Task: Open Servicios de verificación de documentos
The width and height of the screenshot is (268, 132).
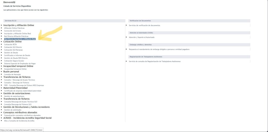Action: click(144, 25)
